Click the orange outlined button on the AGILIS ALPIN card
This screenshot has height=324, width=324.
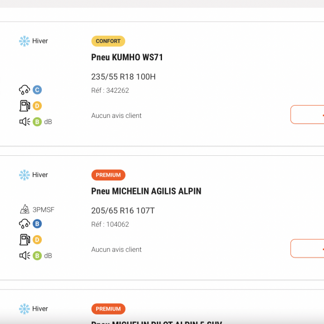[x=307, y=249]
